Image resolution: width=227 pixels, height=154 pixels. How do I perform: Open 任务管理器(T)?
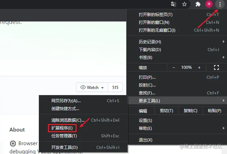(x=83, y=136)
